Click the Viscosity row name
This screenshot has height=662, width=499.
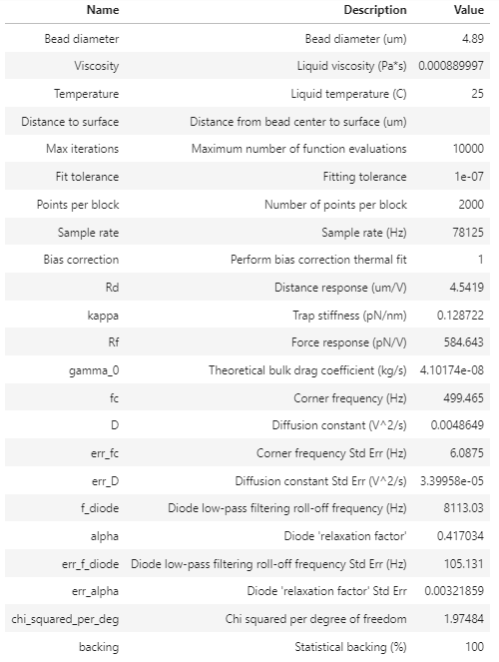(x=97, y=66)
